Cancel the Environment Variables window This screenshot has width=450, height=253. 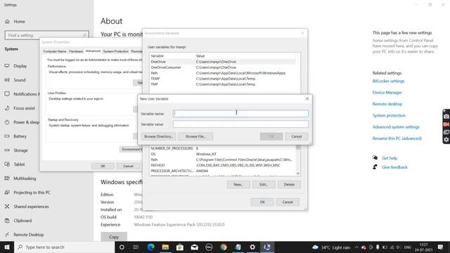coord(288,202)
